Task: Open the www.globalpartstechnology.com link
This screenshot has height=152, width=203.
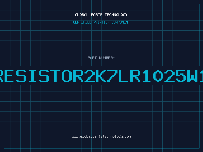Action: 101,137
